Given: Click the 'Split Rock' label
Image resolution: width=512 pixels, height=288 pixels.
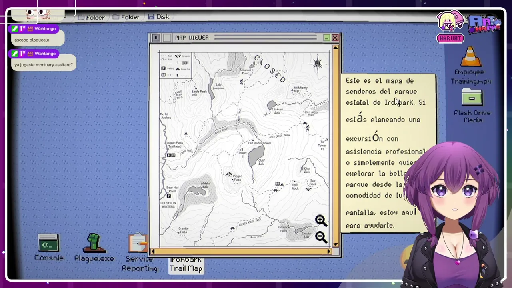Looking at the screenshot, I should [x=295, y=186].
